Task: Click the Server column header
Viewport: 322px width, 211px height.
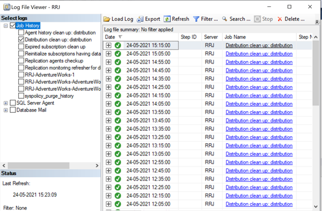Action: pos(212,37)
